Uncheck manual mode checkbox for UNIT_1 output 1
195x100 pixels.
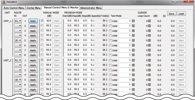point(42,21)
